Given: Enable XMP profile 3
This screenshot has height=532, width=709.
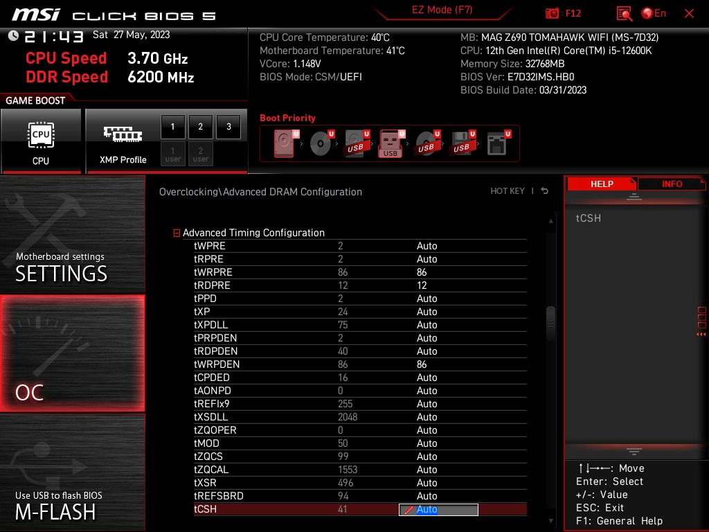Looking at the screenshot, I should [228, 127].
